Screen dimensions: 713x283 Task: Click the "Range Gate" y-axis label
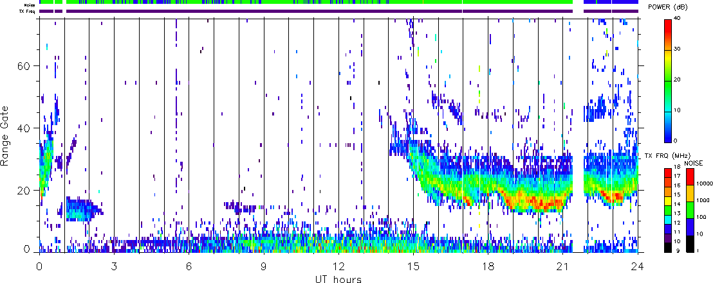click(5, 135)
